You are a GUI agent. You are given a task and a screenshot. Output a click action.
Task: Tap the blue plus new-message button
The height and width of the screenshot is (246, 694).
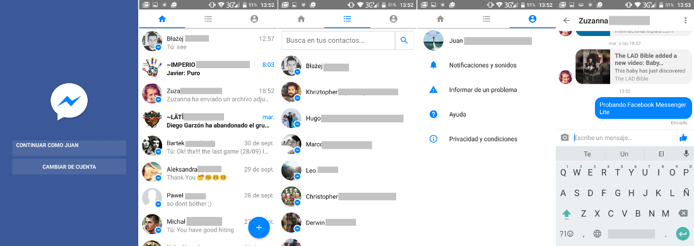click(259, 228)
